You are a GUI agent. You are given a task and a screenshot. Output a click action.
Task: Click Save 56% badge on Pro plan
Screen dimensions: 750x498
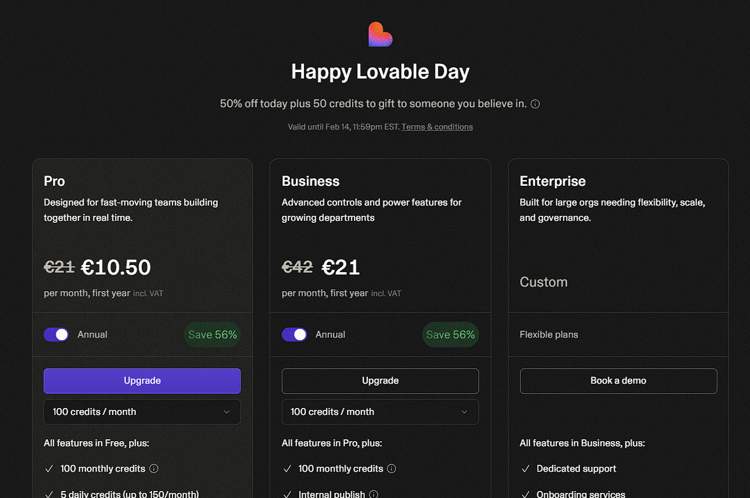coord(212,335)
